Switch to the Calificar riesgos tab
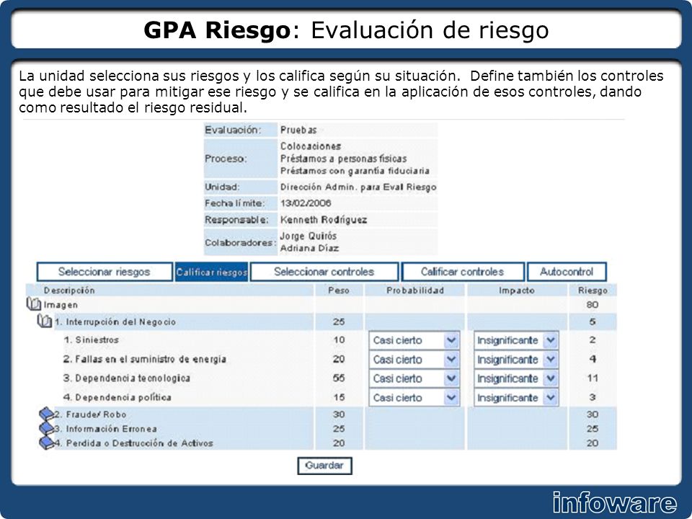This screenshot has width=692, height=519. tap(212, 272)
